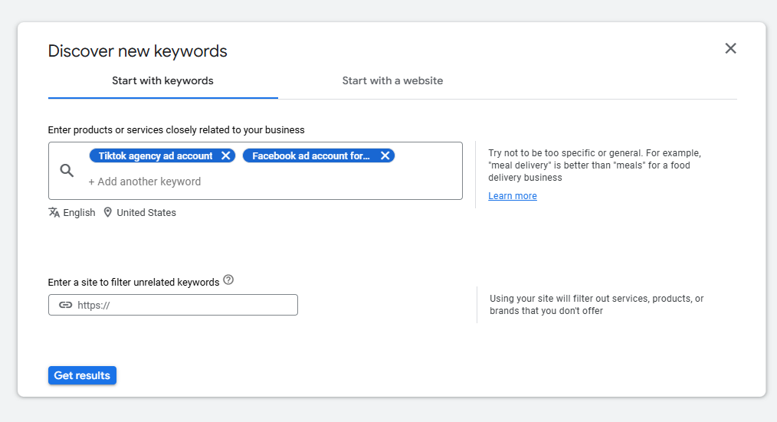This screenshot has width=777, height=422.
Task: Switch to Start with keywords tab
Action: click(162, 80)
